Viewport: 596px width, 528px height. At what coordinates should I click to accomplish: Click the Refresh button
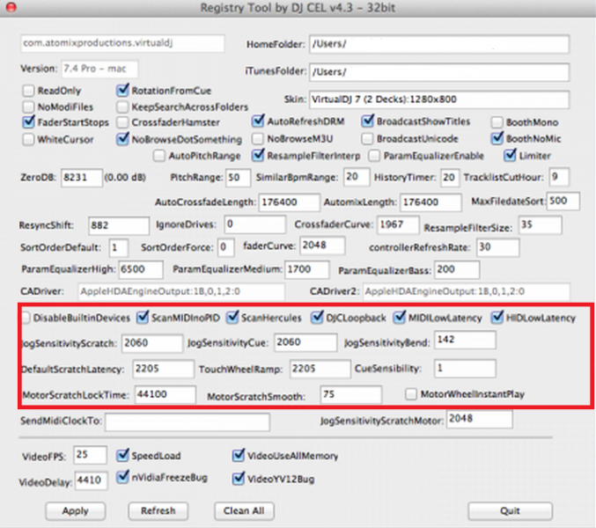(158, 511)
